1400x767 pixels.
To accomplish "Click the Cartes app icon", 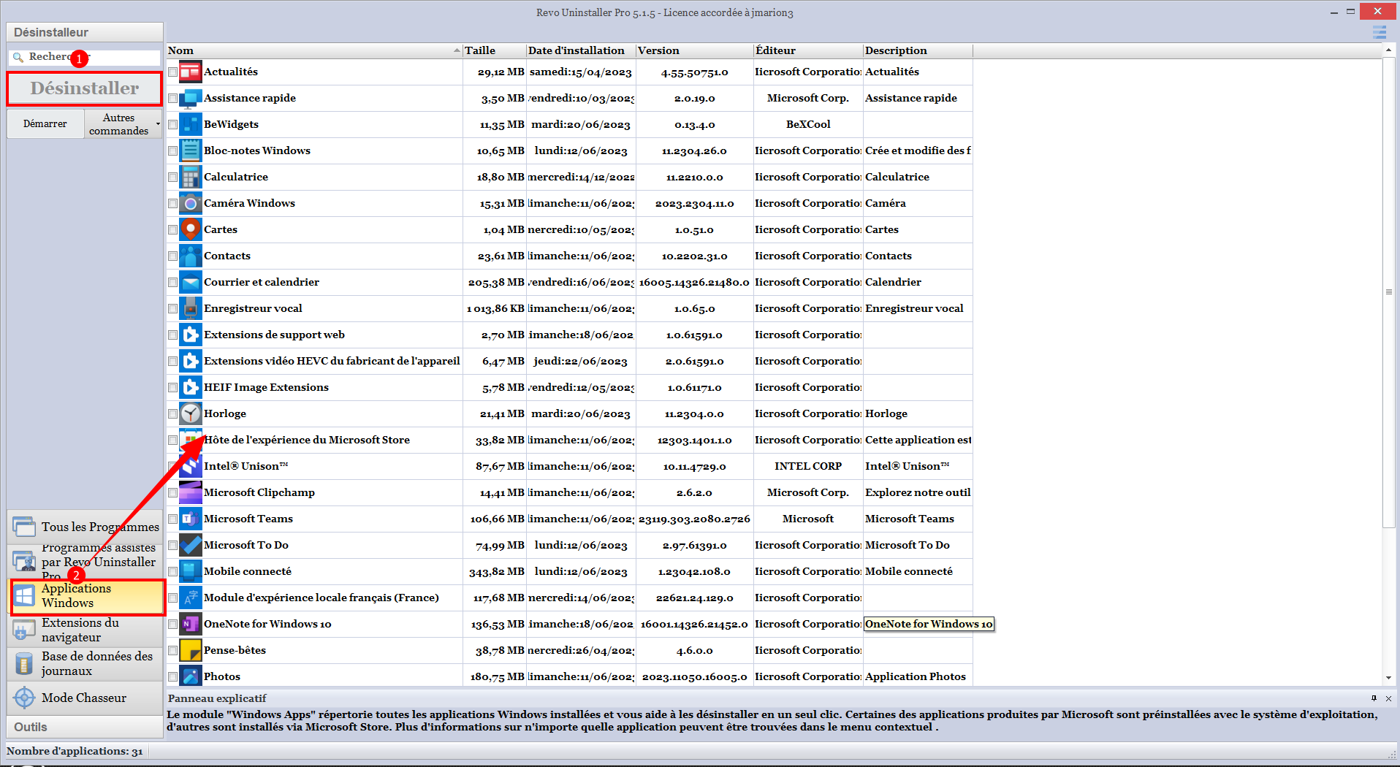I will click(191, 229).
